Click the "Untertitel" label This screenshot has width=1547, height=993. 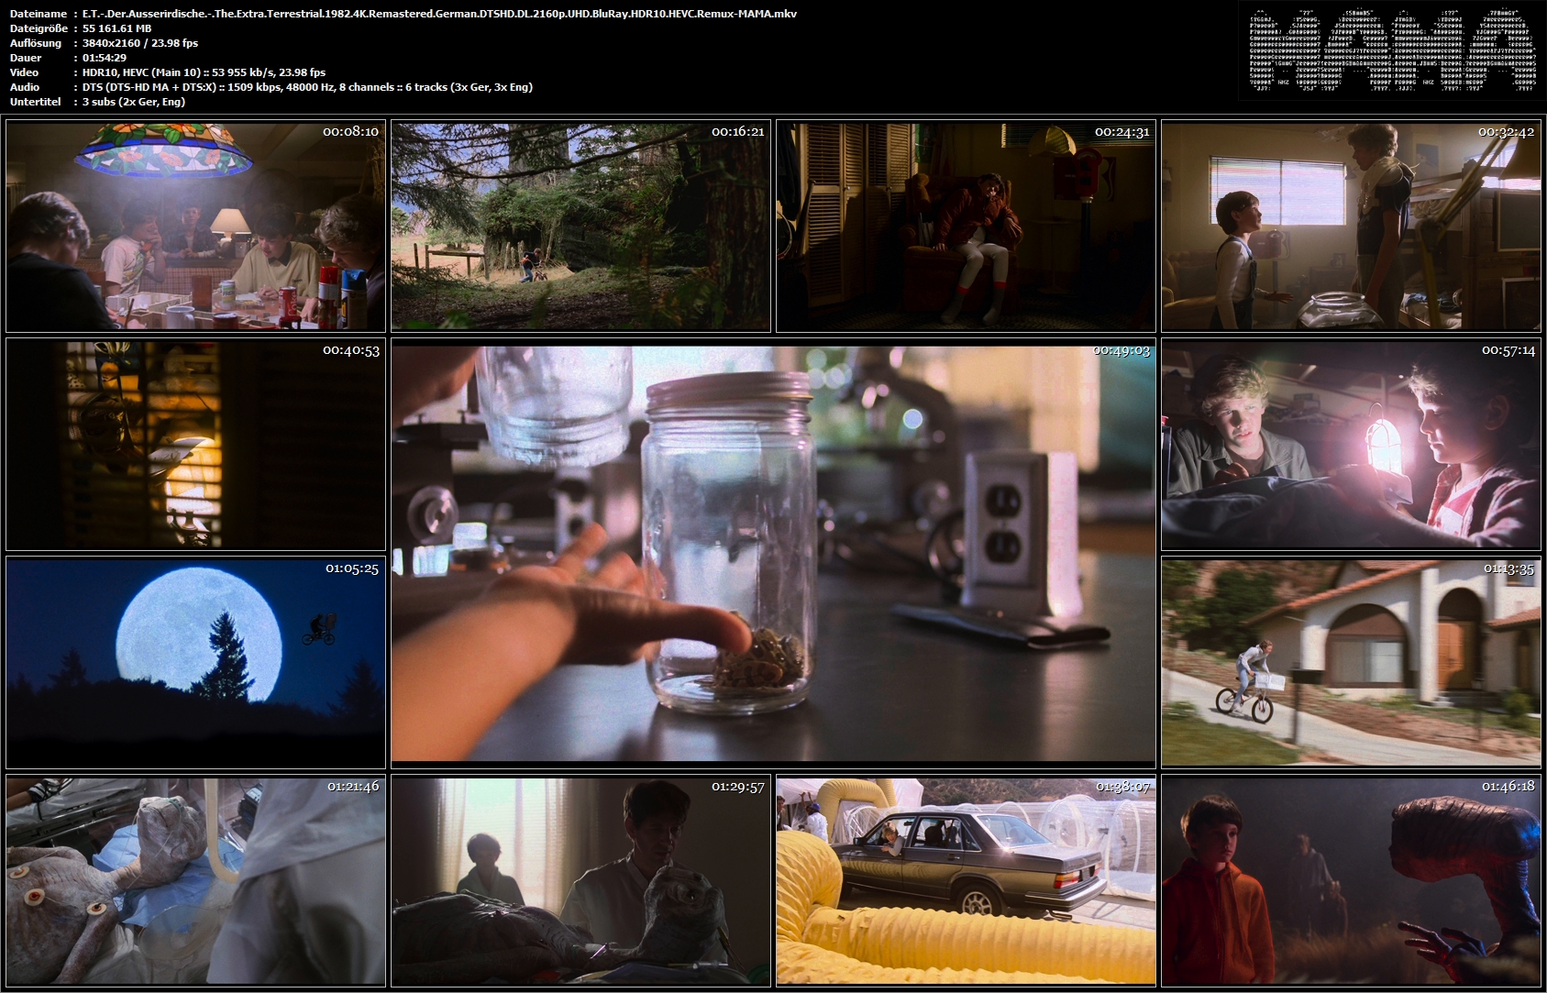35,102
